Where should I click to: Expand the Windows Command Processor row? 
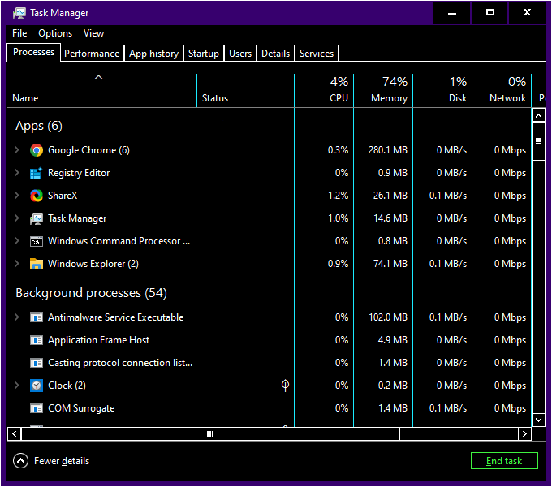point(16,241)
